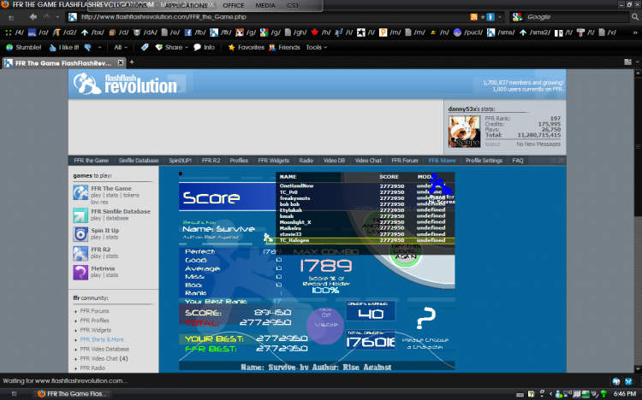Click the I like it thumbs-up
The width and height of the screenshot is (642, 400).
pos(64,48)
